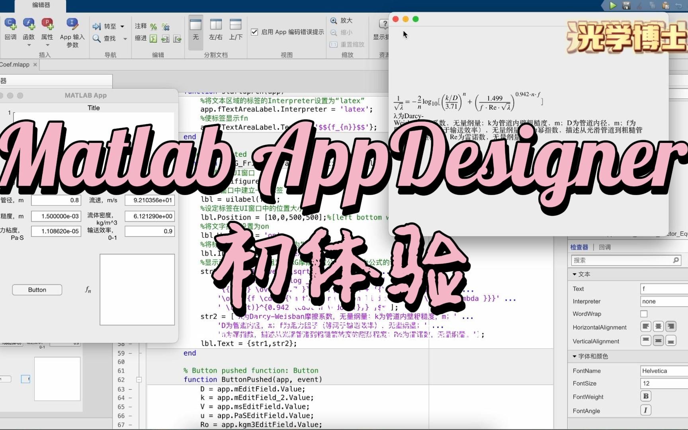Switch to the 编辑器 ribbon tab

pyautogui.click(x=41, y=5)
